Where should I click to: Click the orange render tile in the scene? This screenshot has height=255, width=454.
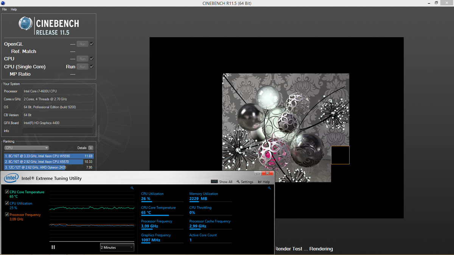click(340, 155)
